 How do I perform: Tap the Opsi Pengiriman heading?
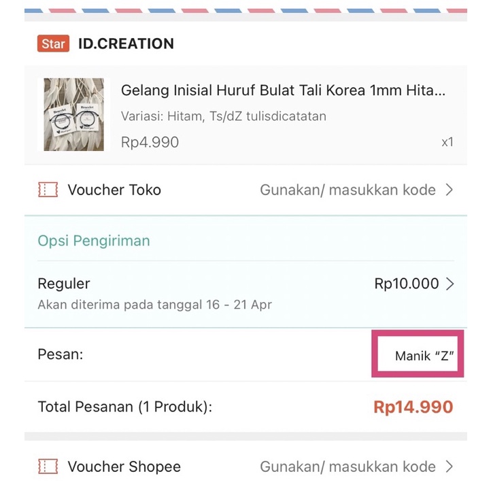[x=94, y=241]
